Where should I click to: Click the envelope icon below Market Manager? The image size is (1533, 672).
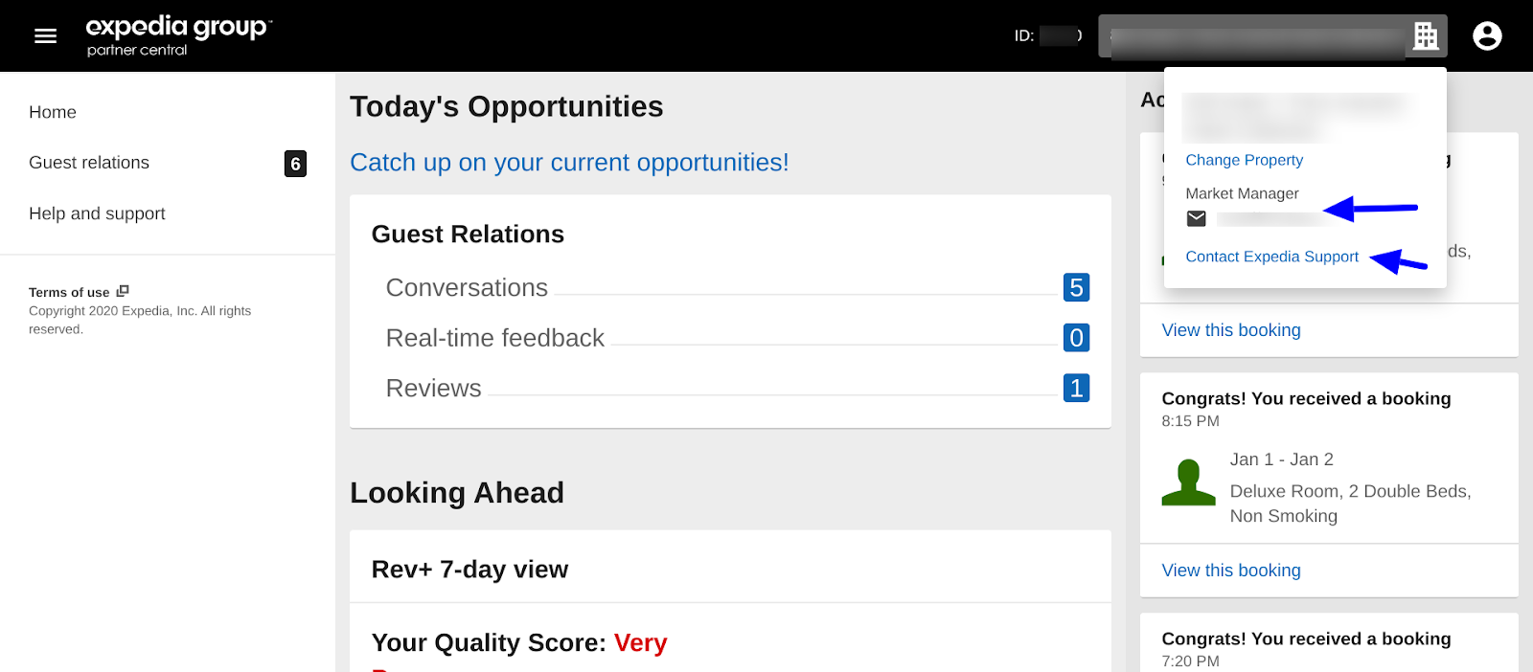click(1195, 218)
